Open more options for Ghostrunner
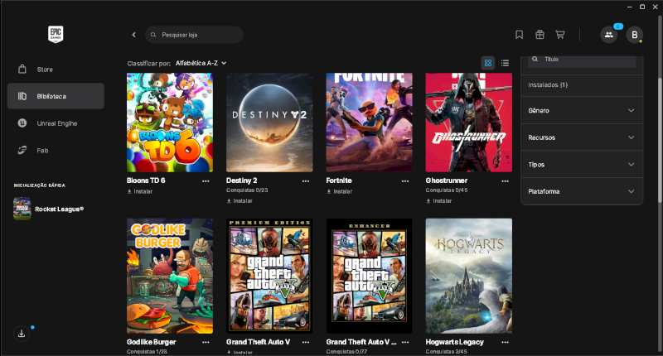Image resolution: width=663 pixels, height=356 pixels. [x=505, y=181]
